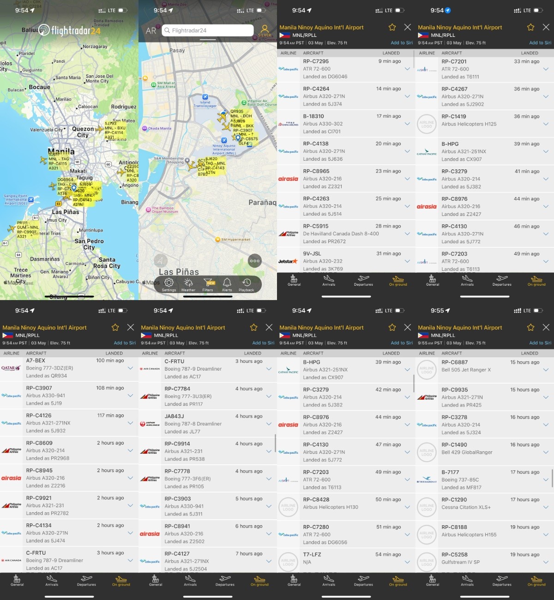Select On ground tab below the RP-C4127 row
This screenshot has height=600, width=554.
(259, 581)
